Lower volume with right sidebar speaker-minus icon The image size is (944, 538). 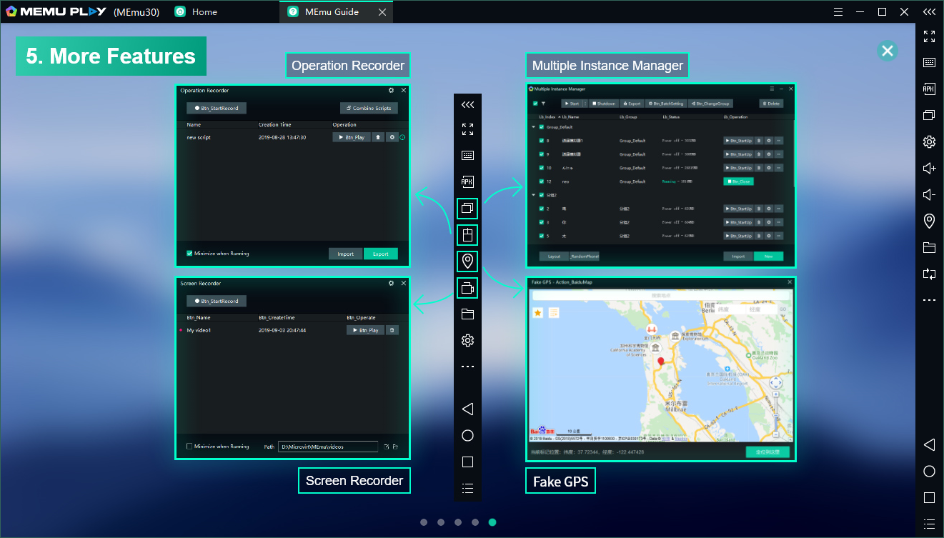(x=929, y=194)
